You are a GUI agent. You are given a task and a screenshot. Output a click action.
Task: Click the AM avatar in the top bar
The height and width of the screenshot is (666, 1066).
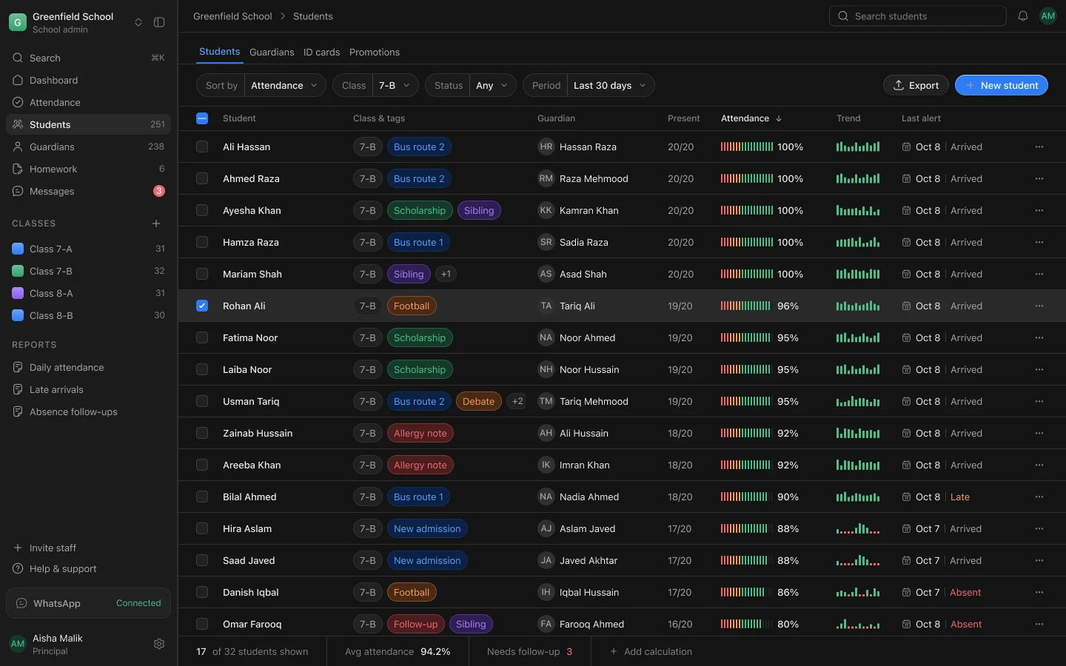[1048, 16]
